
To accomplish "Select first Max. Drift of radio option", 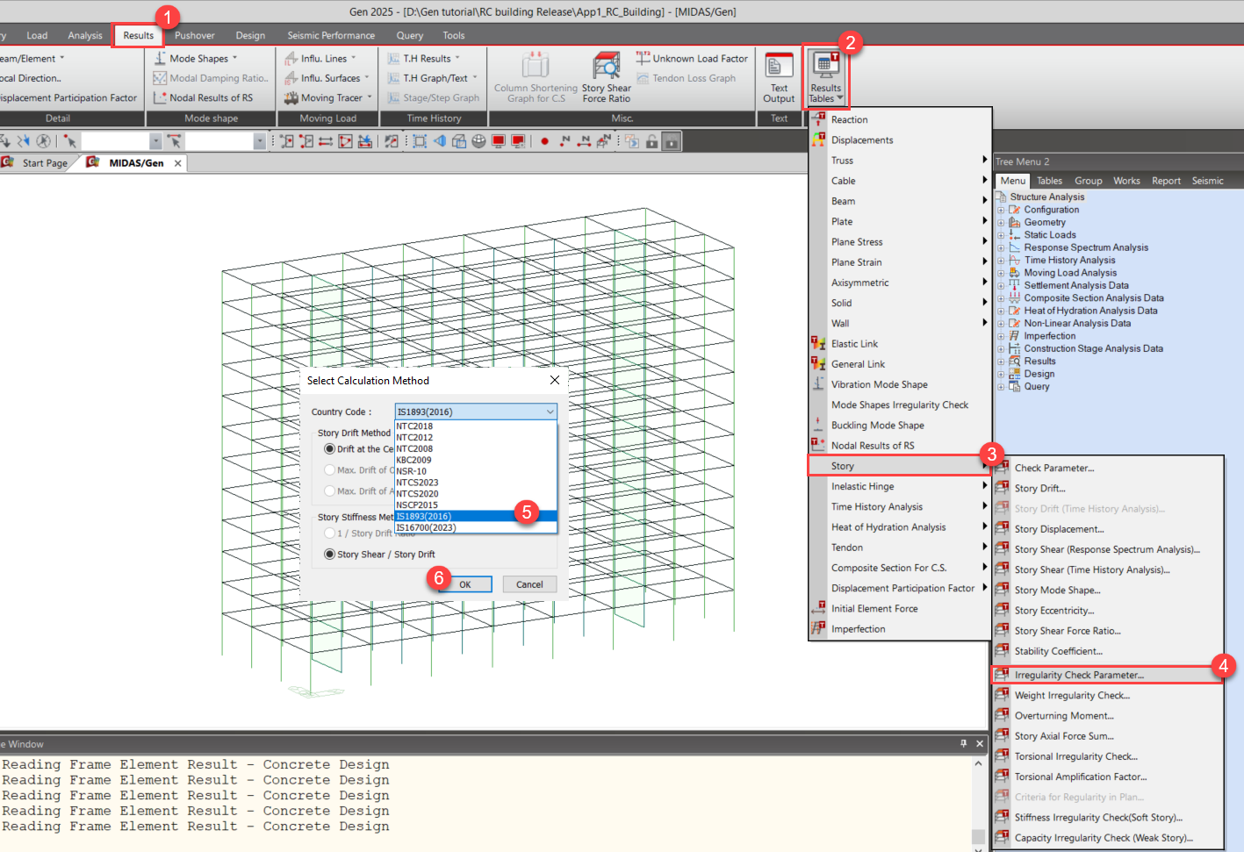I will [330, 469].
